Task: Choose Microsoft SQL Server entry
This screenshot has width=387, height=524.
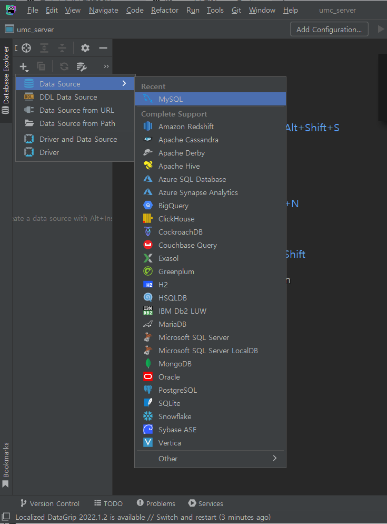Action: click(x=211, y=337)
